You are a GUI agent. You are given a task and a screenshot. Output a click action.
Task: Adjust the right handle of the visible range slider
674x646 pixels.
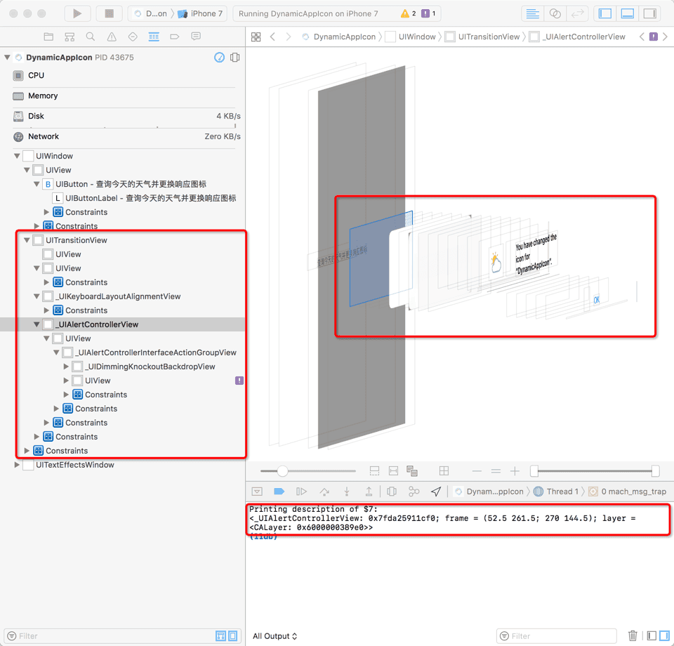click(656, 471)
